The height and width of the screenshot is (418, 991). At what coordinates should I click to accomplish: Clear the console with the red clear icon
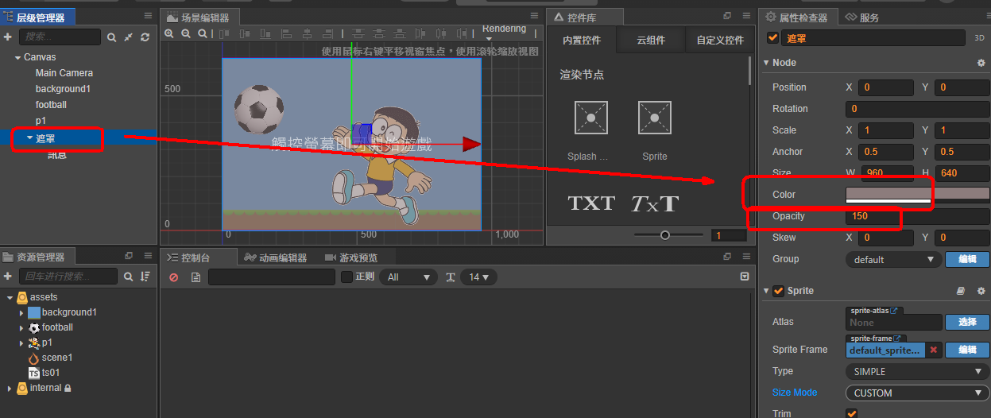pos(174,277)
